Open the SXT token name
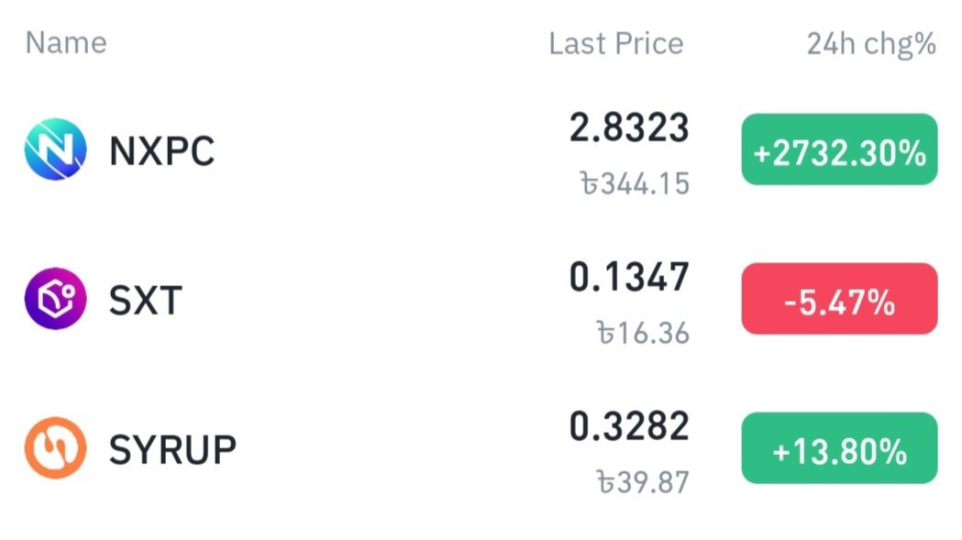Screen dimensions: 962x540 pos(146,300)
